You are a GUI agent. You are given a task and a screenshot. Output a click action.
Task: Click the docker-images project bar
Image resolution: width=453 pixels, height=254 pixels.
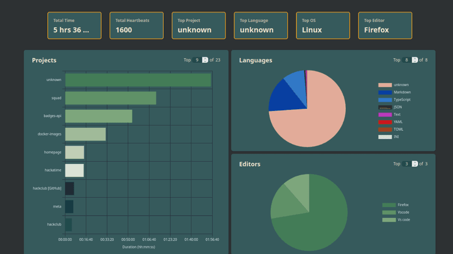tap(85, 134)
